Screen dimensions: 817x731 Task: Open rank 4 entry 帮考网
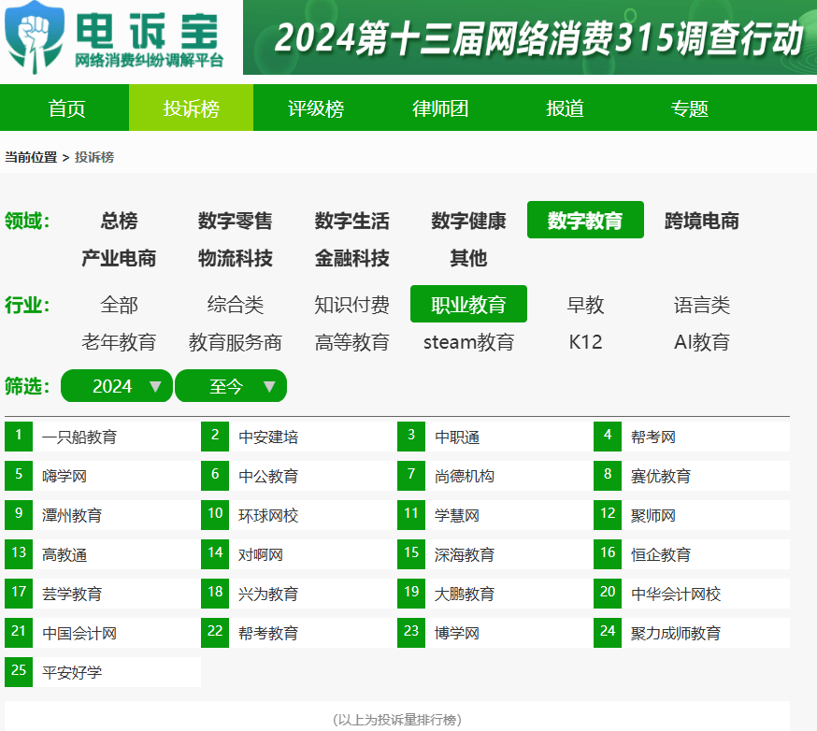692,437
